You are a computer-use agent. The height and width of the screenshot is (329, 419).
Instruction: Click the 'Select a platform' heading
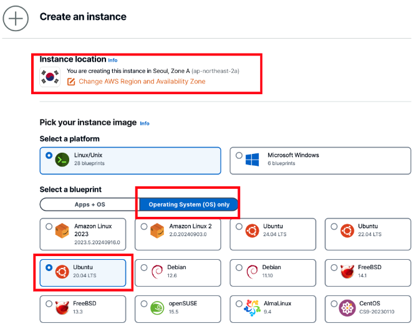tap(69, 139)
